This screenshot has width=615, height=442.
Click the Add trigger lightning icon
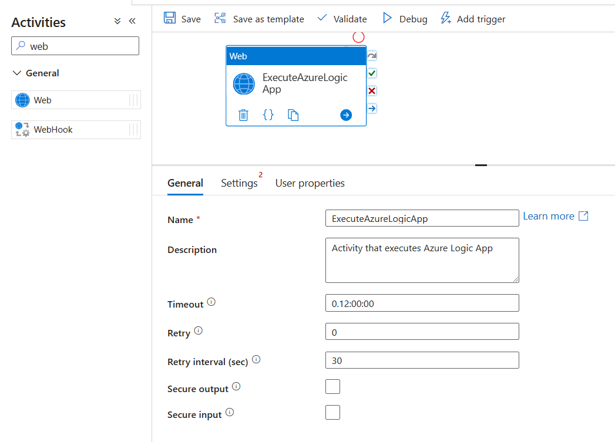coord(446,18)
